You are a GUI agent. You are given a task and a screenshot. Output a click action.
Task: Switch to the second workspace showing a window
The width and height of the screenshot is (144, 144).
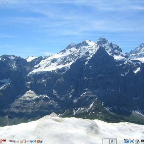113,141
